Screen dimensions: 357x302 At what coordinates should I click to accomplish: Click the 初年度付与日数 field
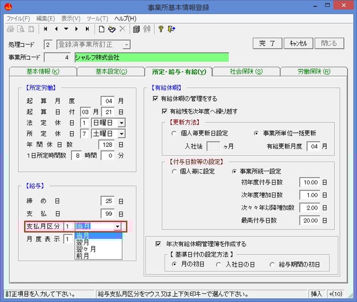pyautogui.click(x=310, y=183)
